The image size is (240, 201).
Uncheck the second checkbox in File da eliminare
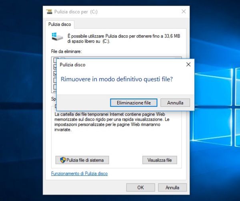pos(55,67)
